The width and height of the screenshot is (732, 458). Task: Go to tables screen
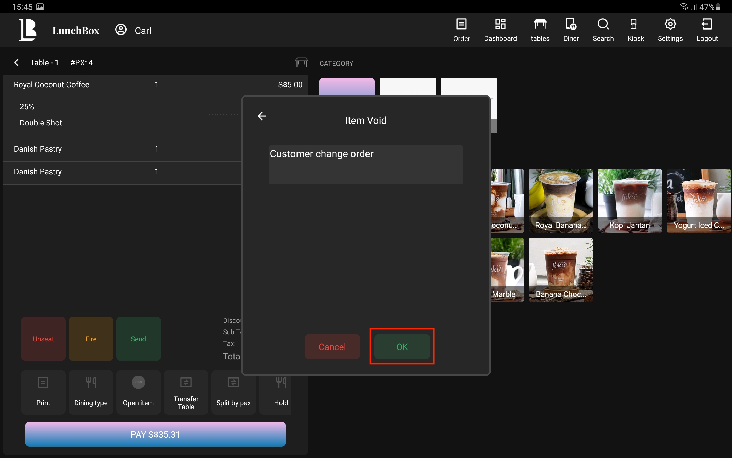(540, 30)
